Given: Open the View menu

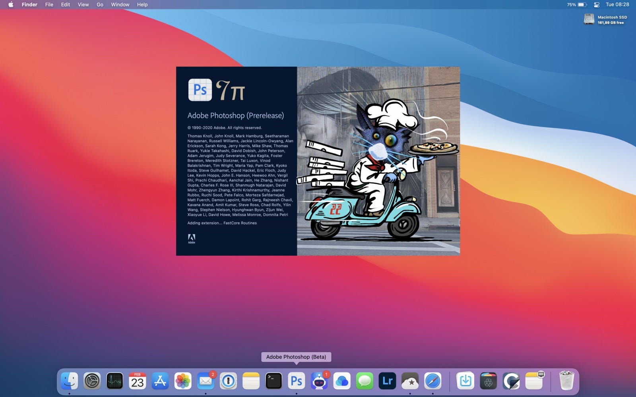Looking at the screenshot, I should 83,5.
